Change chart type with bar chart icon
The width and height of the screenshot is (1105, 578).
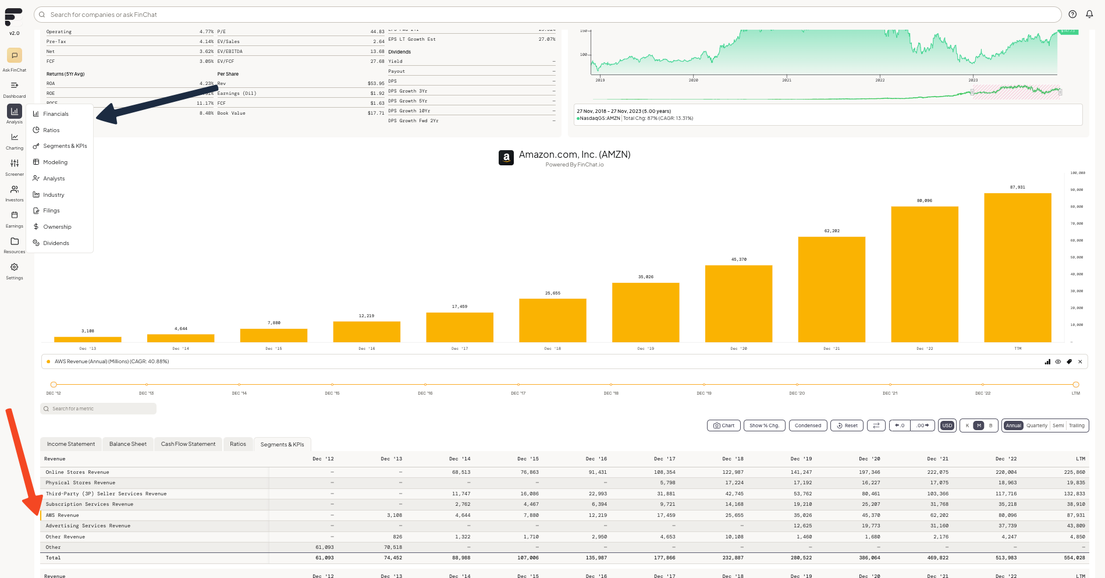1047,361
